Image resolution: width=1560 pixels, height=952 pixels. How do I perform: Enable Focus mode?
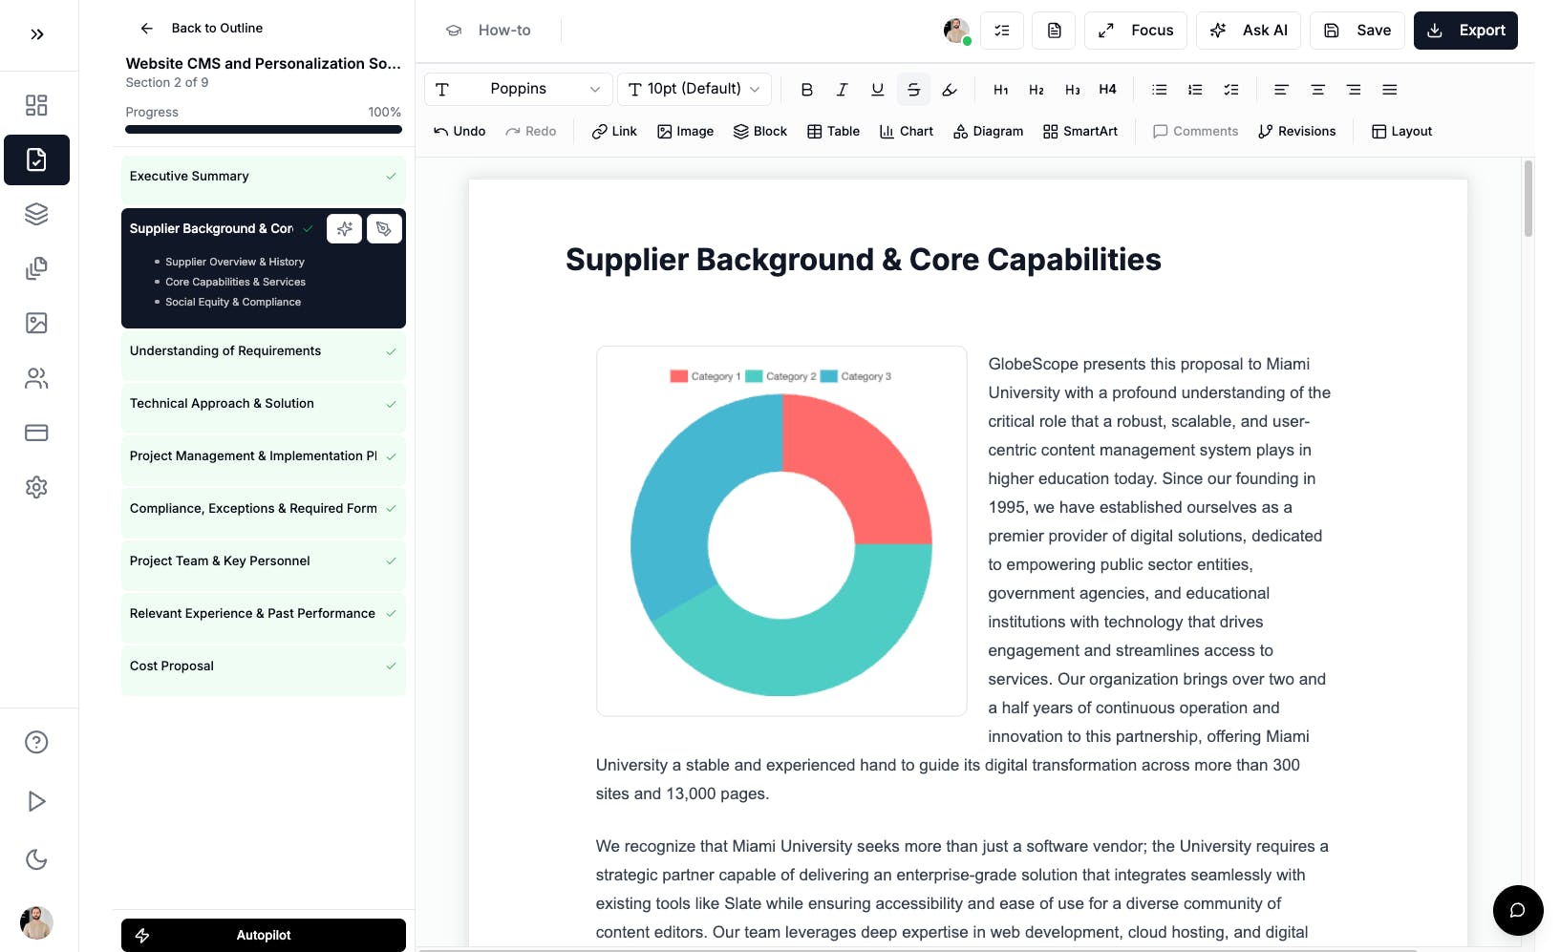[x=1136, y=31]
